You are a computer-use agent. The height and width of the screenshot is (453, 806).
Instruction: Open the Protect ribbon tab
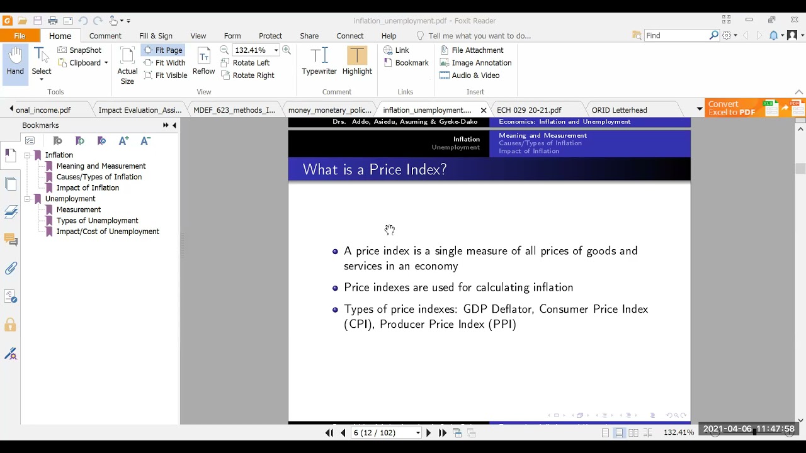(270, 36)
